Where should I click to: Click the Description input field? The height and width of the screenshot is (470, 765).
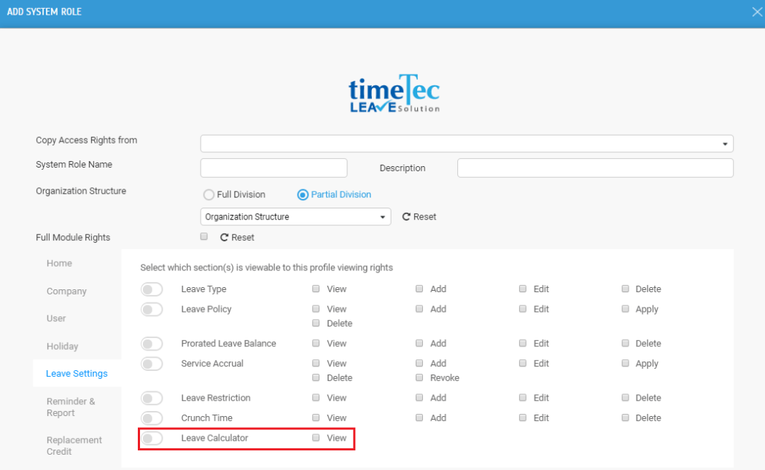point(595,168)
